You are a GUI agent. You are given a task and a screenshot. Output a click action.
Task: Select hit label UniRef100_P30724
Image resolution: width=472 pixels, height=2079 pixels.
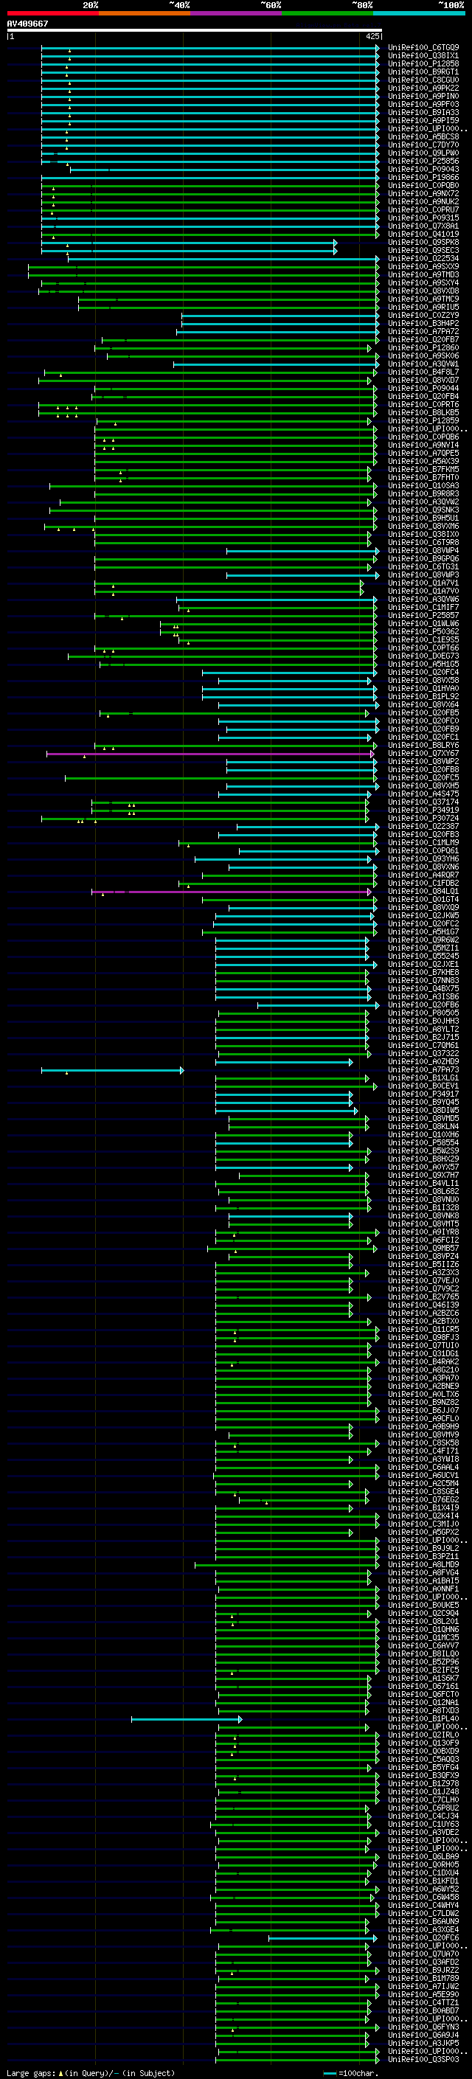(x=423, y=819)
